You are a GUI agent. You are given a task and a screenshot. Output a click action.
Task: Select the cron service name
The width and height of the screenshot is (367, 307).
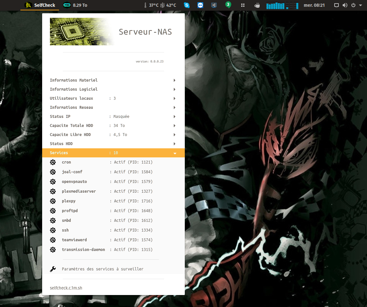[66, 162]
